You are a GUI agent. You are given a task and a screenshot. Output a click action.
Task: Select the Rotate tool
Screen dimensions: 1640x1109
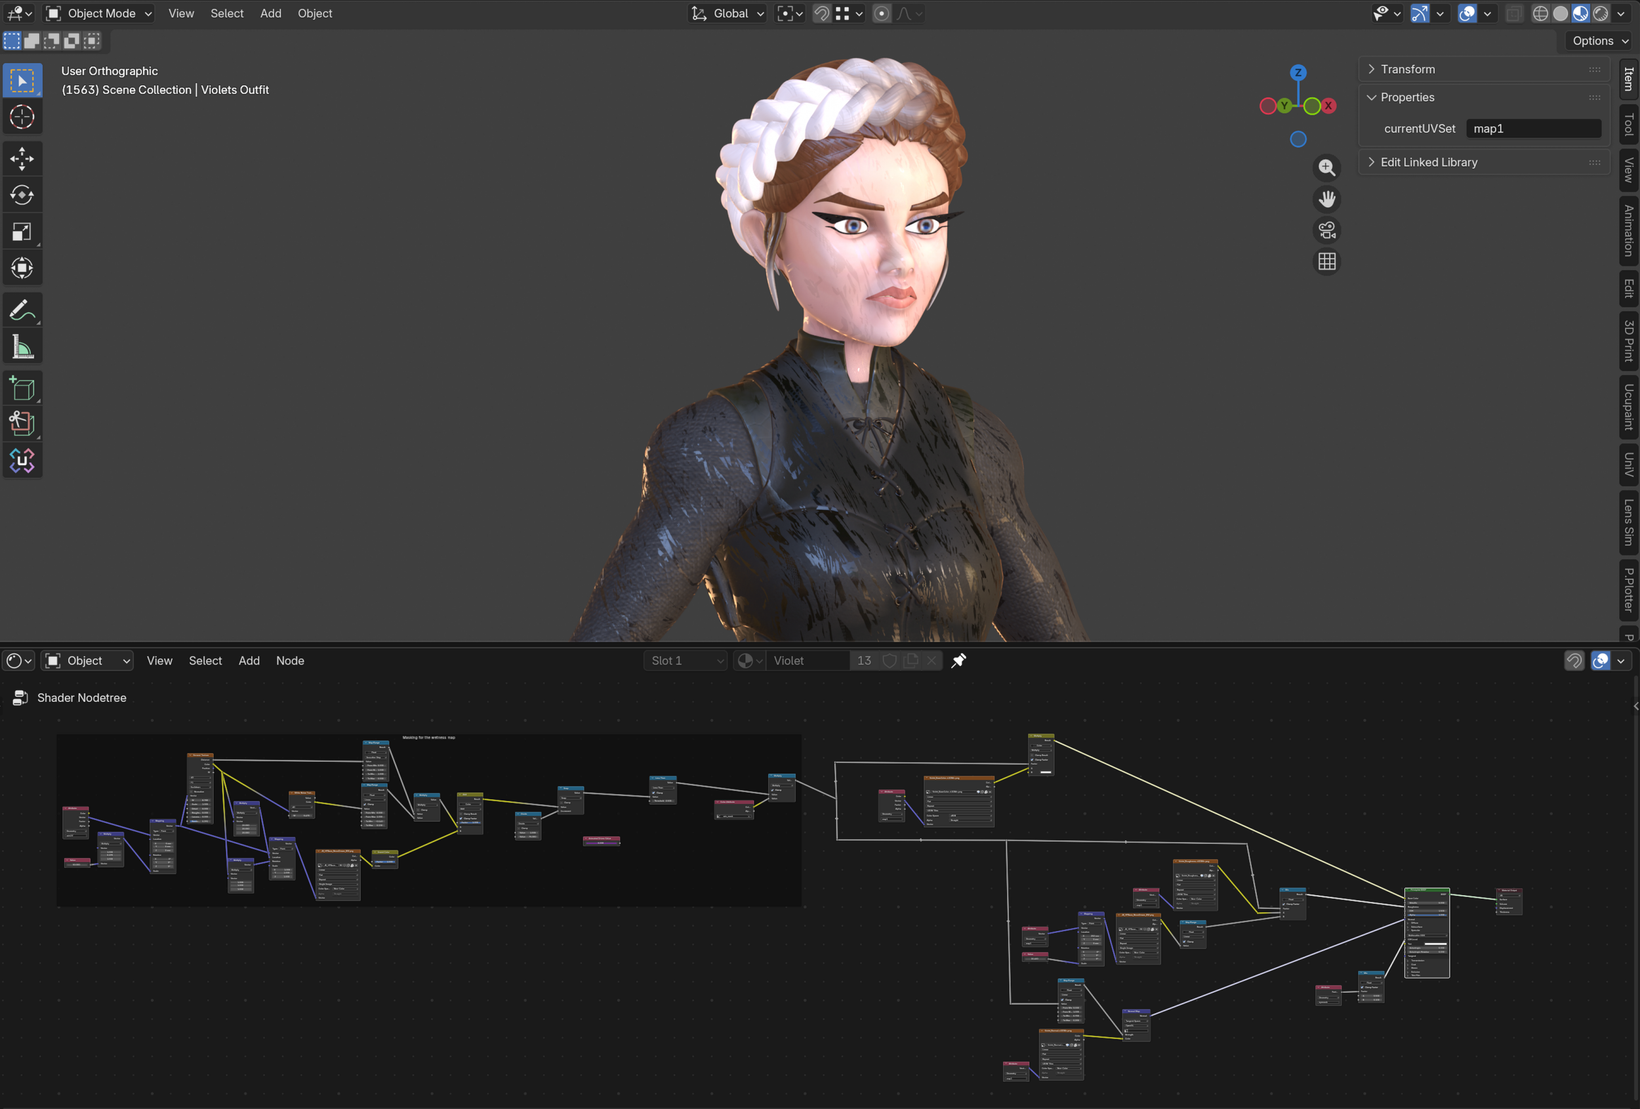(x=22, y=195)
